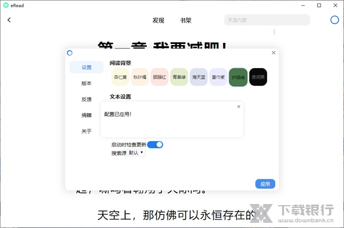The image size is (344, 228).
Task: Close the settings dialog
Action: 273,53
